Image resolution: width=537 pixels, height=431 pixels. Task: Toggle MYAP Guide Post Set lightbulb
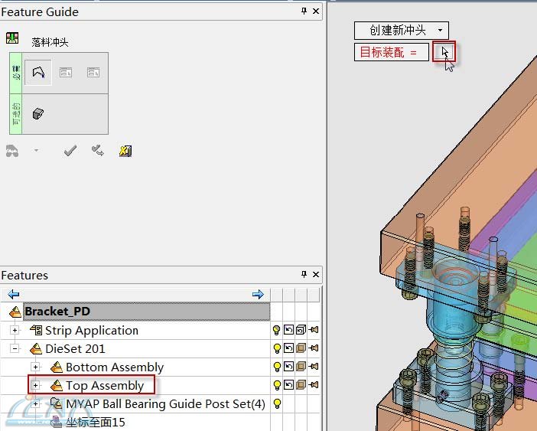tap(277, 404)
